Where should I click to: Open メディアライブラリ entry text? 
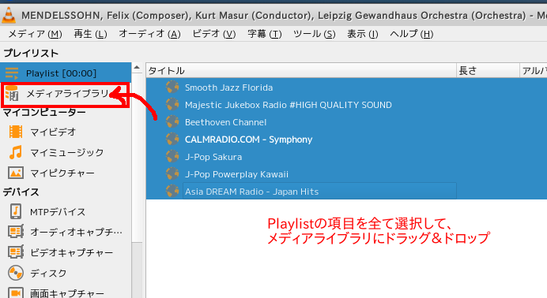pos(68,94)
